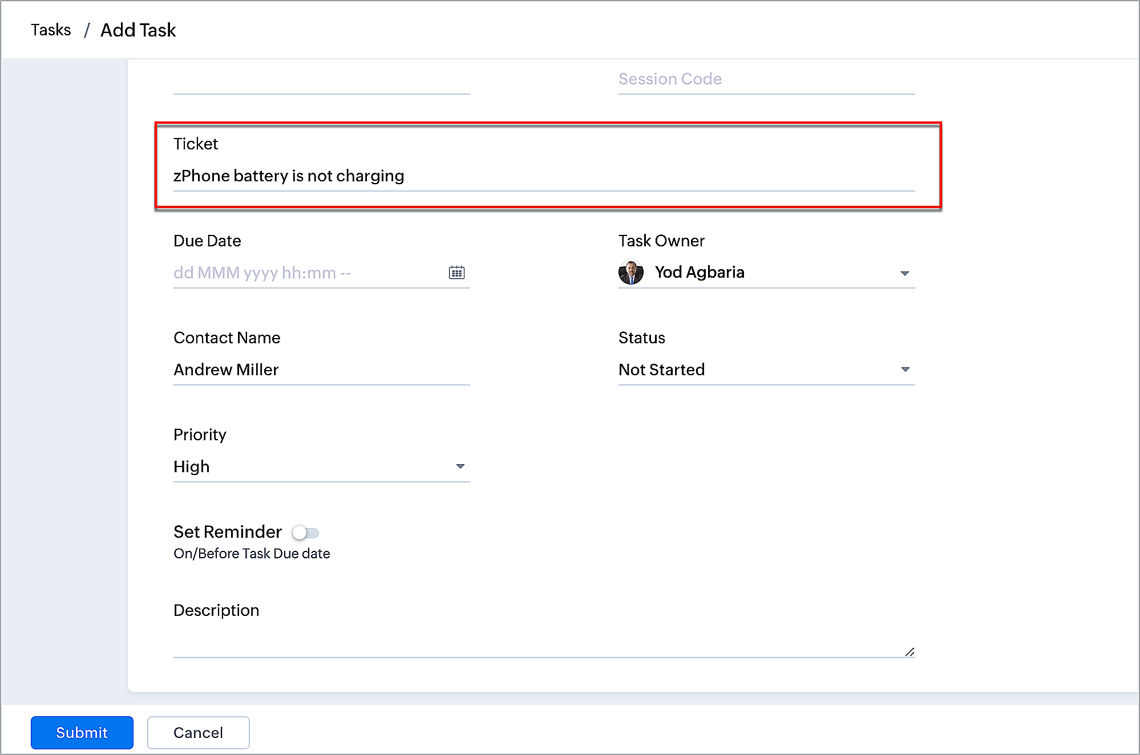Click Yod Agbaria's avatar photo

click(630, 273)
